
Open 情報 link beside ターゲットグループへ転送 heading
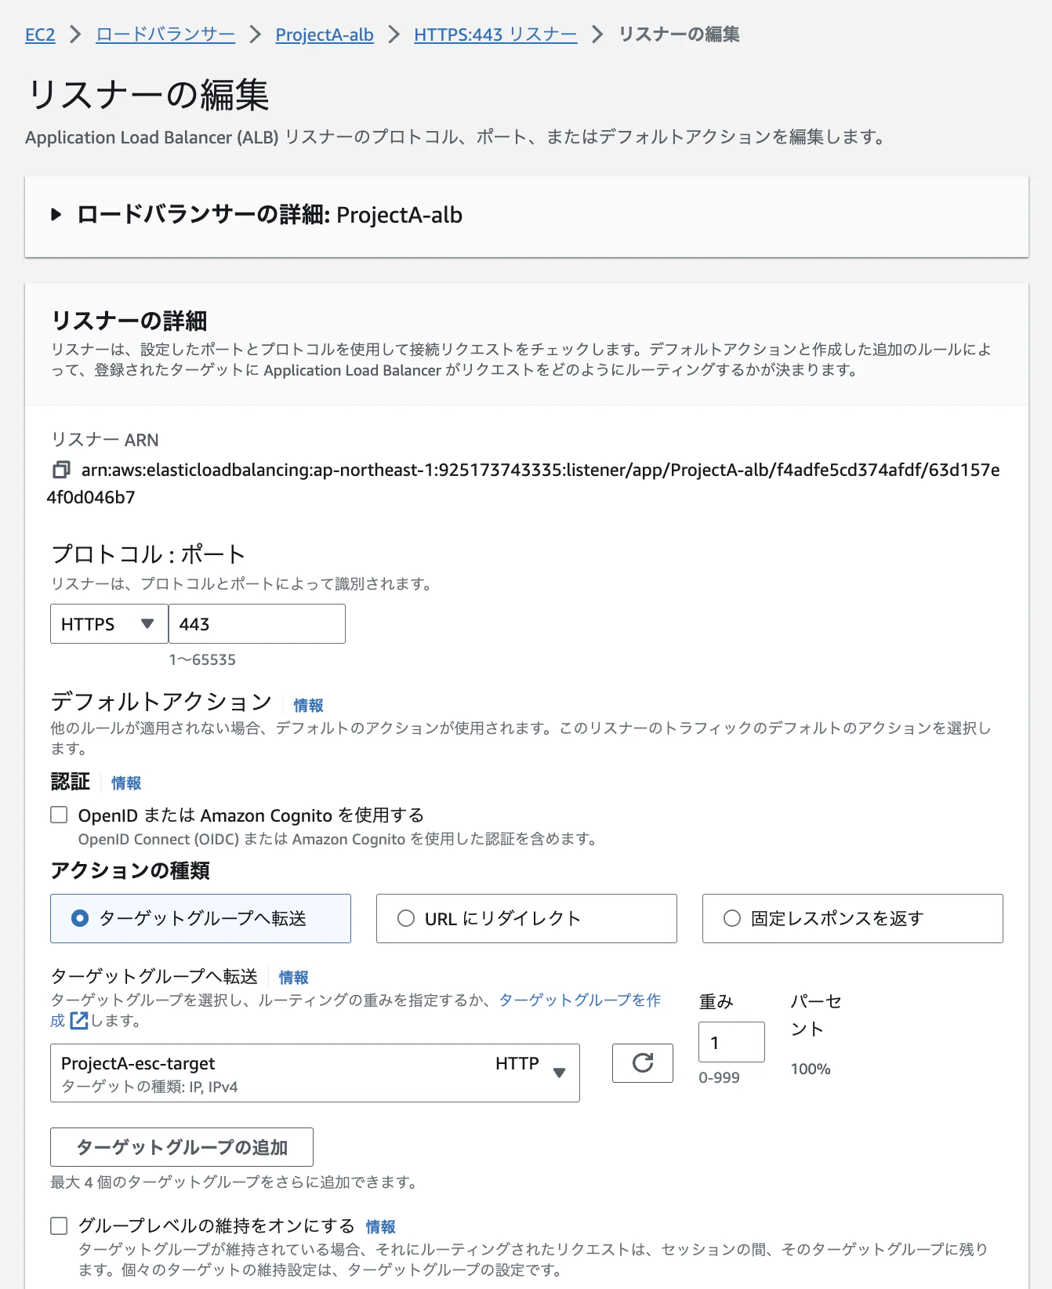pyautogui.click(x=294, y=977)
